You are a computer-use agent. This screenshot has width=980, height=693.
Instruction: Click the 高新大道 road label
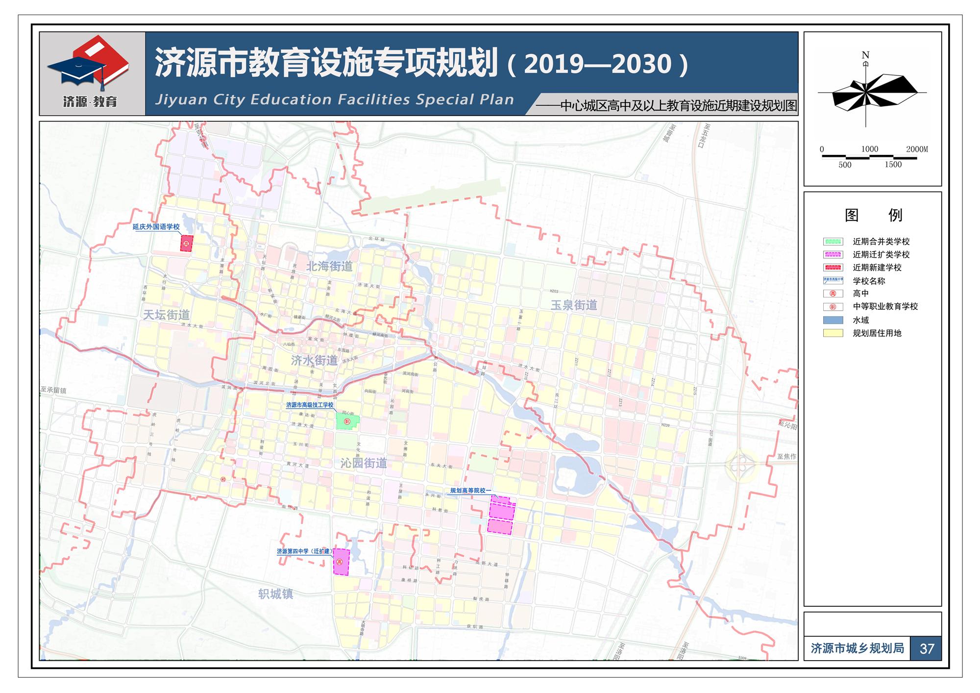487,564
